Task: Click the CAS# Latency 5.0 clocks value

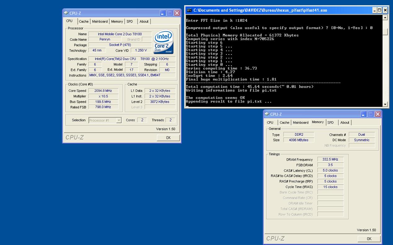Action: pos(330,170)
